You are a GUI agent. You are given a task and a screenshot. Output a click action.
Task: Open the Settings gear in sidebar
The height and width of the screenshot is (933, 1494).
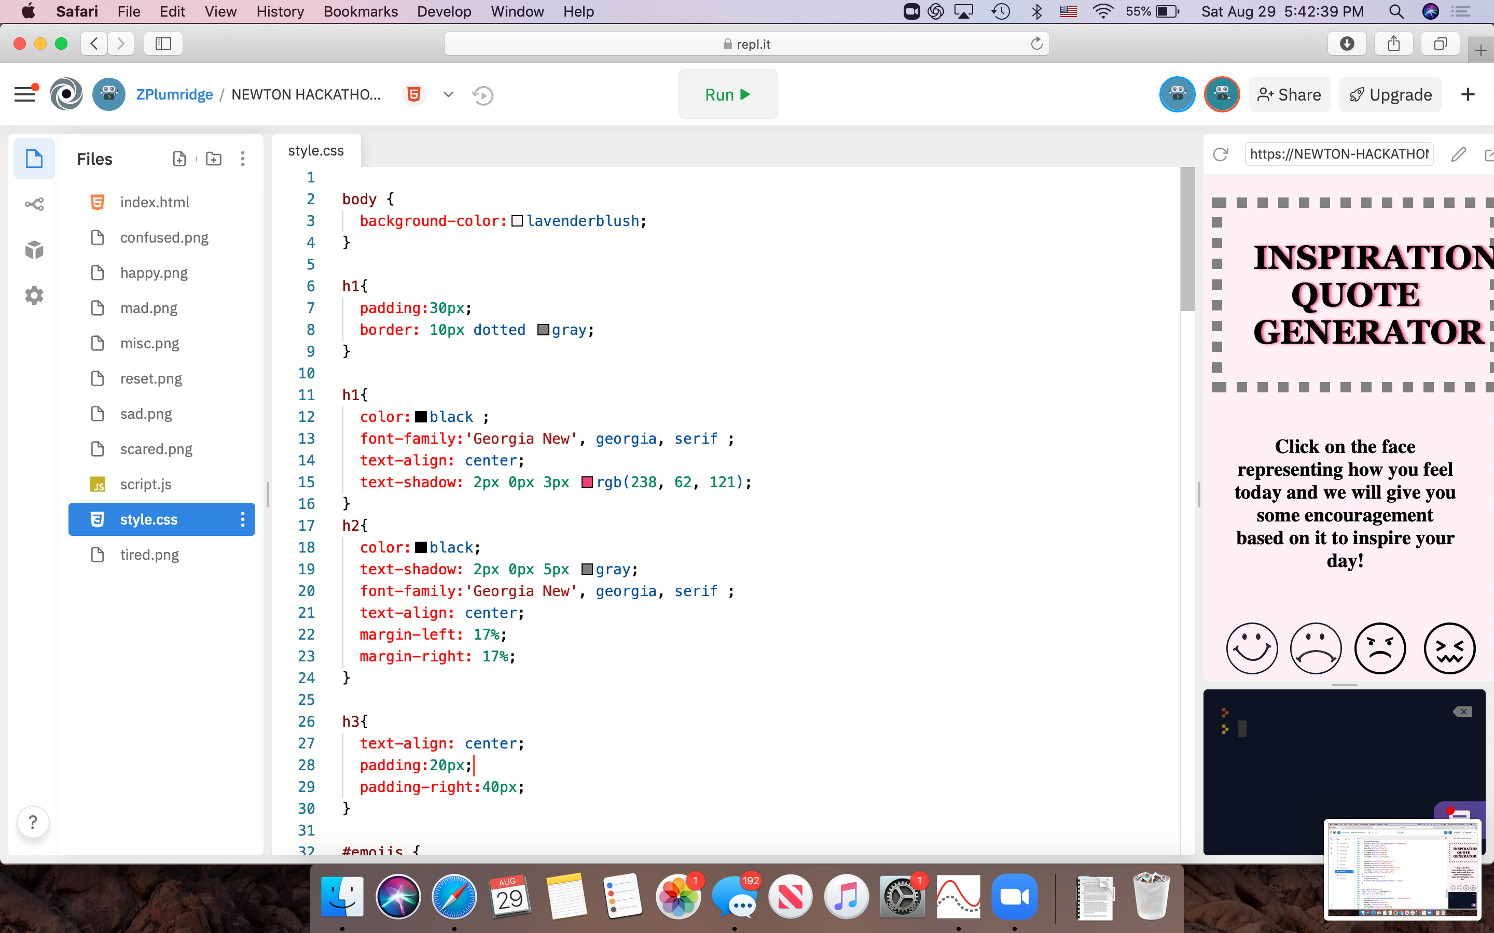tap(34, 295)
